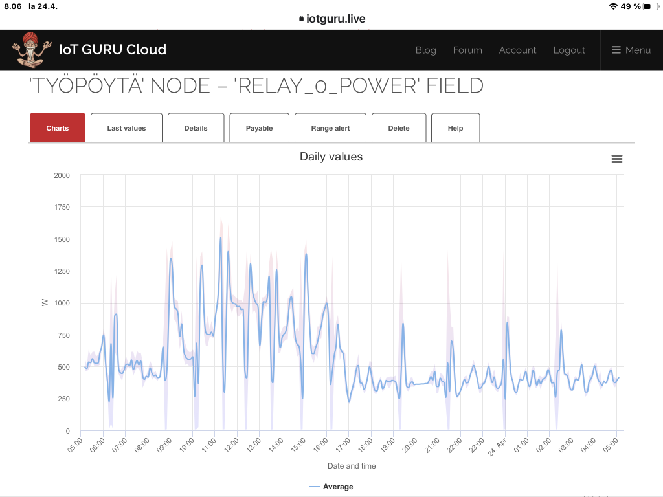Tap the Wi-Fi status icon
Screen dimensions: 663x497
click(x=613, y=6)
